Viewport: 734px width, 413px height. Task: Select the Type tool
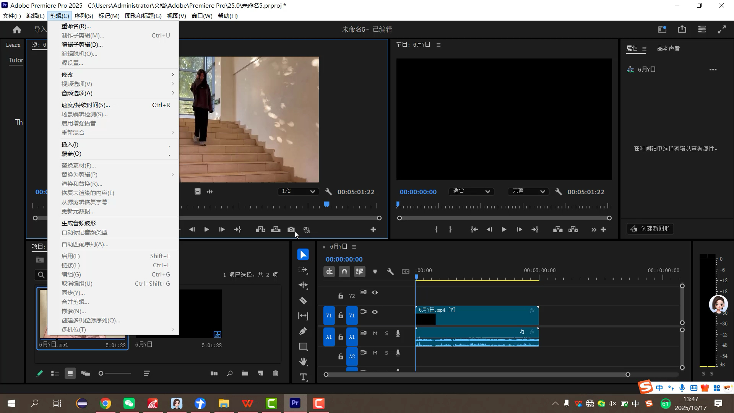pyautogui.click(x=303, y=377)
